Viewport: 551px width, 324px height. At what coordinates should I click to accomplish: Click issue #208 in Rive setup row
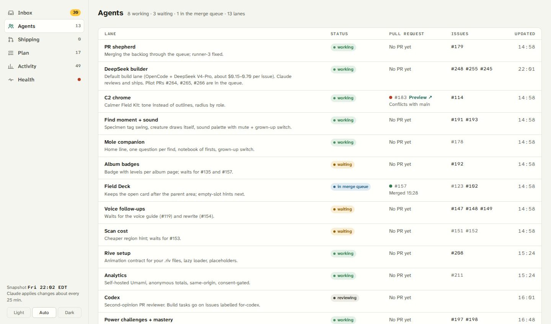[x=457, y=253]
